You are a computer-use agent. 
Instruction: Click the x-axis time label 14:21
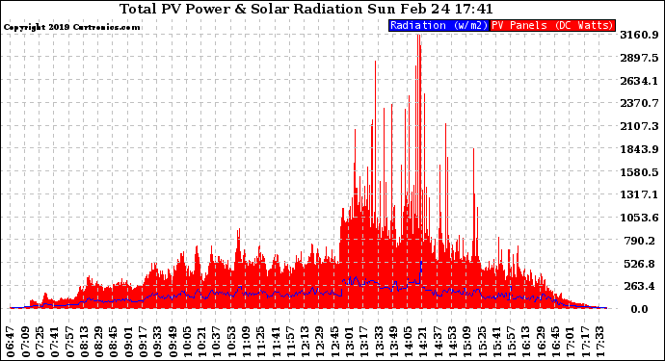(x=422, y=342)
